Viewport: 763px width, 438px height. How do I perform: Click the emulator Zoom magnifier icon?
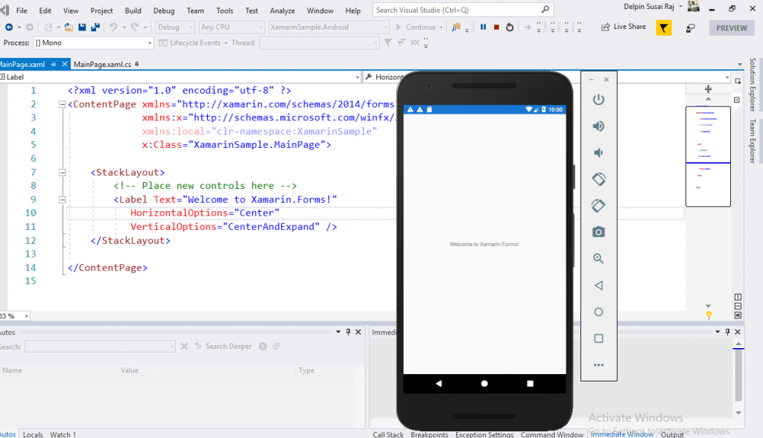[598, 259]
